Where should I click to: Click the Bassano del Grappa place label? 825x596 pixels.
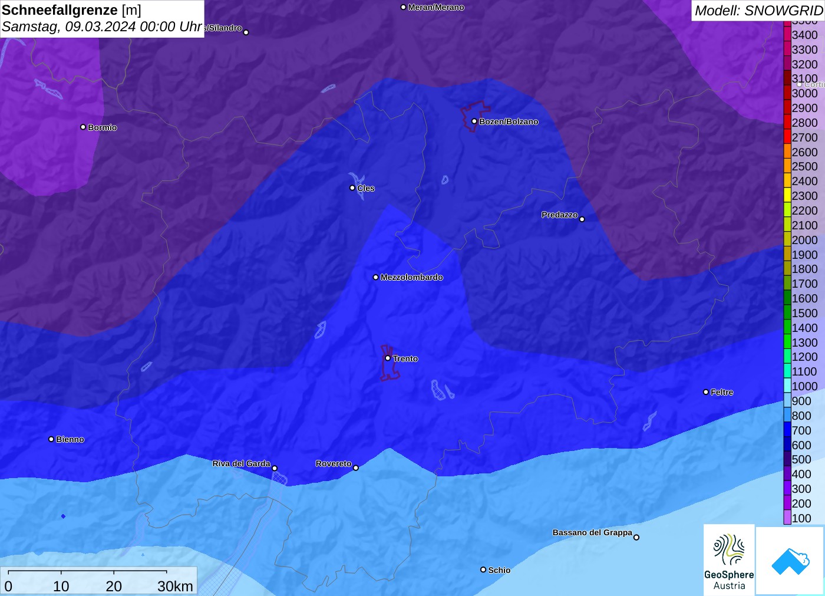(x=592, y=532)
